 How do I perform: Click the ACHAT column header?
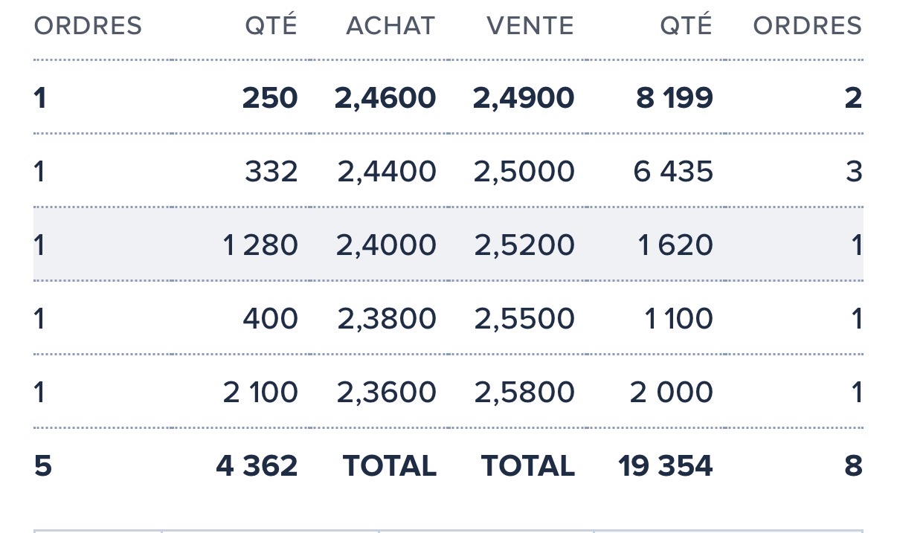[390, 26]
